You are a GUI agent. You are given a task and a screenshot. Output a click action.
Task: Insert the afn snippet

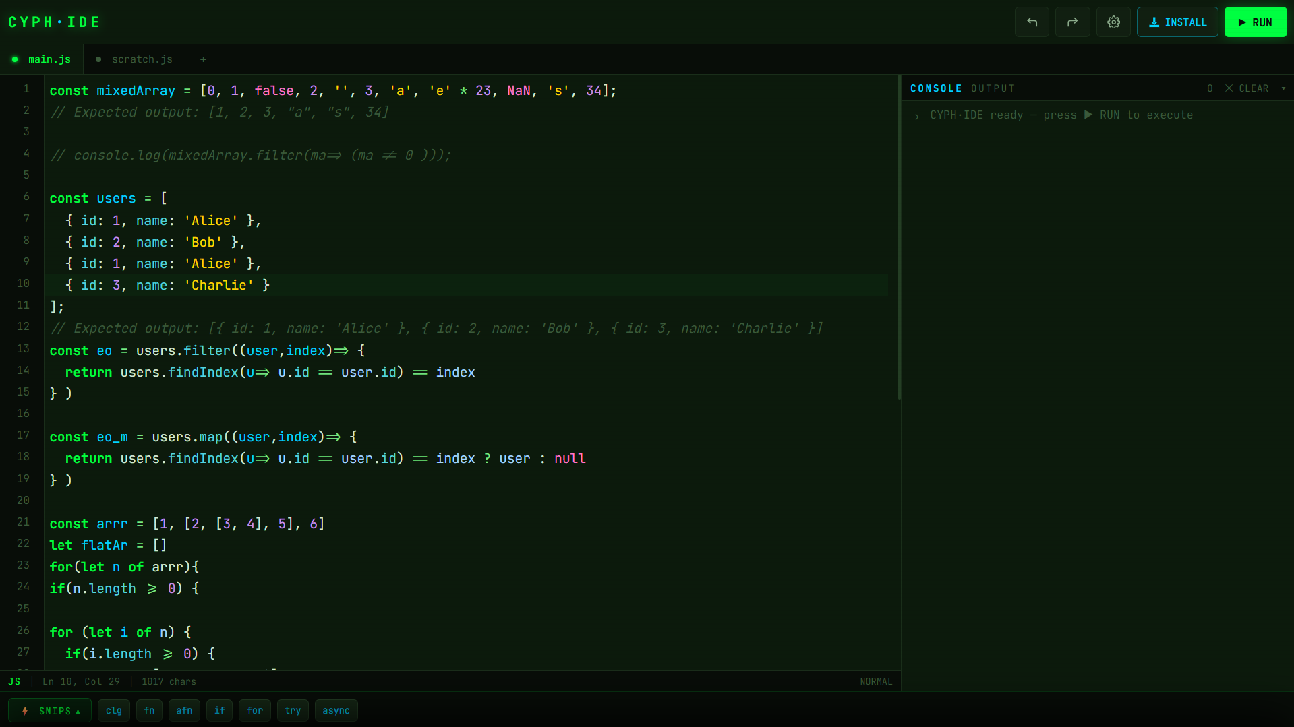point(184,711)
